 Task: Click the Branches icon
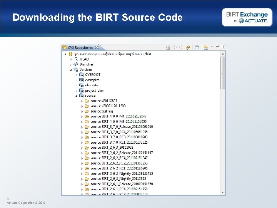[76, 64]
